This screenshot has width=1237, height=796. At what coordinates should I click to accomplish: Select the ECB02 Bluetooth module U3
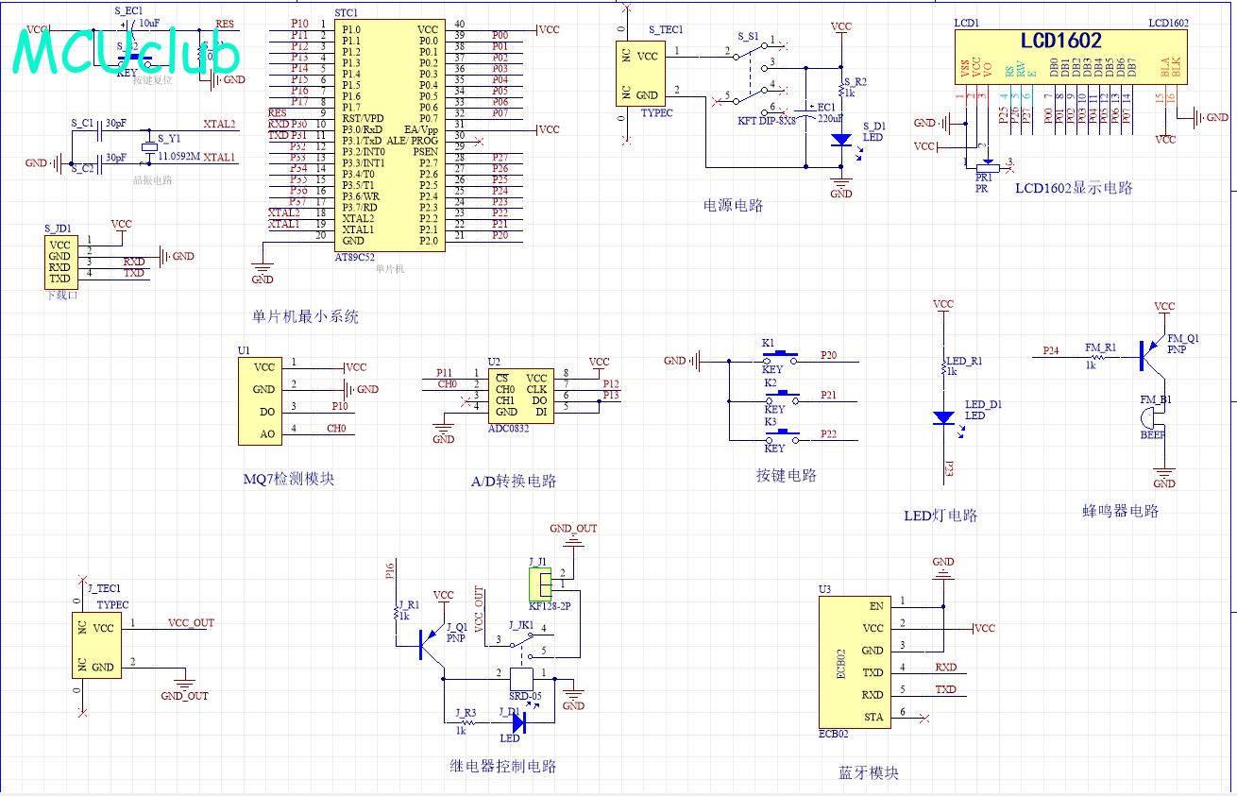(852, 661)
